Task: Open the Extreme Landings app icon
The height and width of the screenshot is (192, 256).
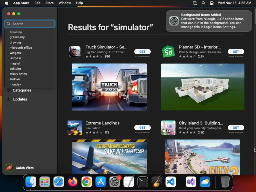Action: pyautogui.click(x=75, y=128)
